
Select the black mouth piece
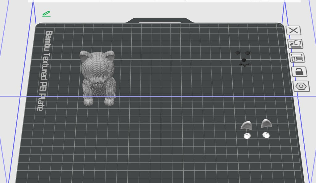pyautogui.click(x=245, y=65)
